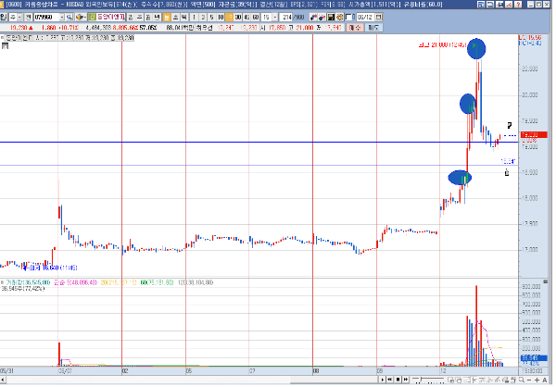The height and width of the screenshot is (387, 556).
Task: Click the green badge before the stock name
Action: [x=92, y=17]
